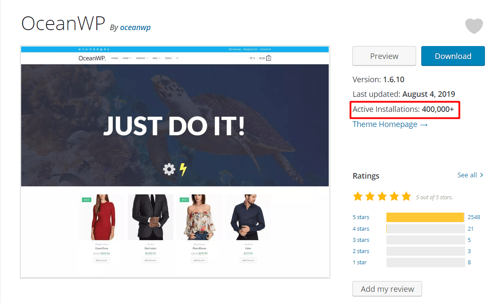
Task: Click the 3 stars rating bar
Action: [426, 240]
